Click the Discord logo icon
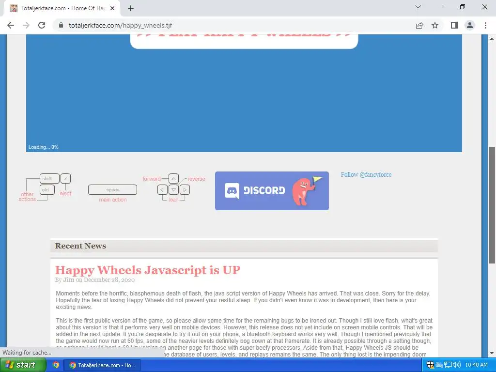This screenshot has height=372, width=496. (232, 191)
